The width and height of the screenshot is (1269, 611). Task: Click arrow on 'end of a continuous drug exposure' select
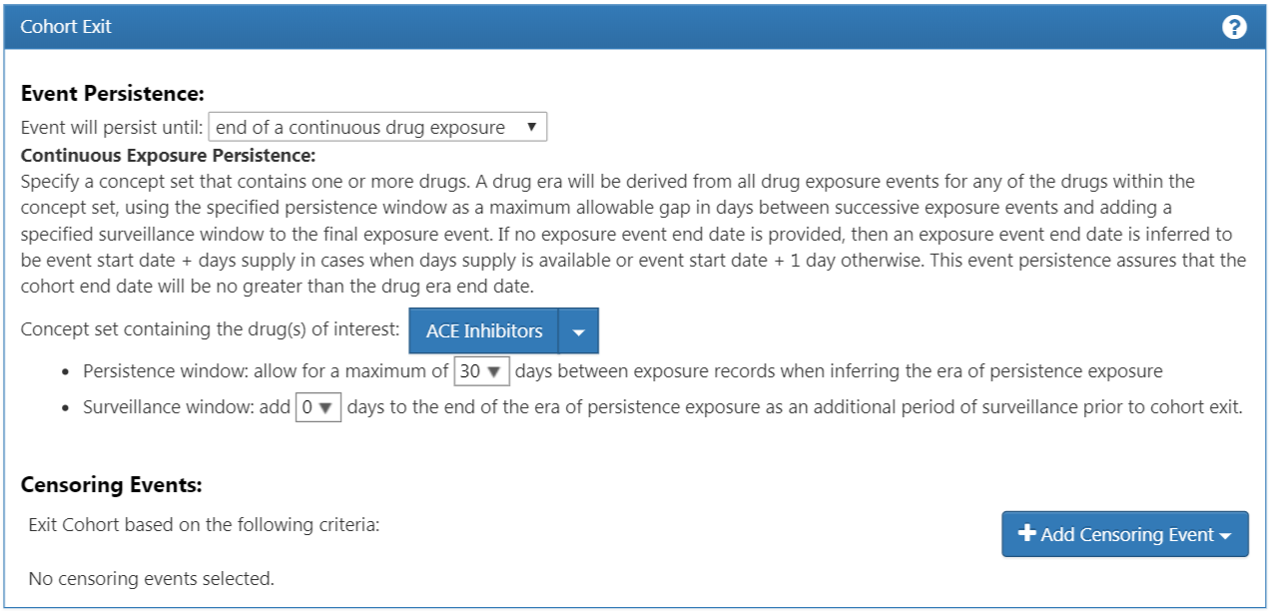[531, 127]
